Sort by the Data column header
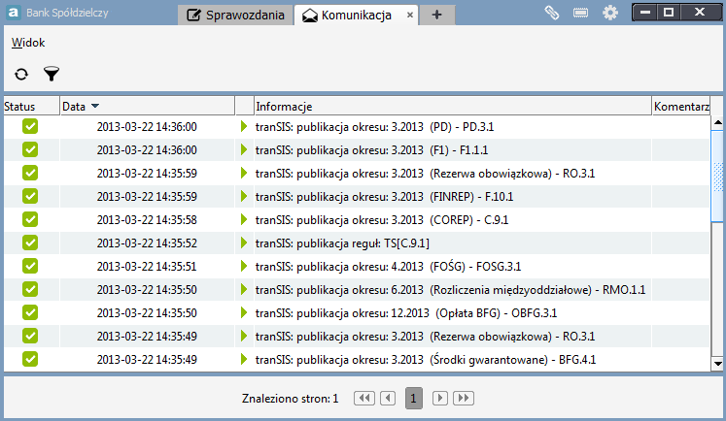726x421 pixels. (147, 107)
